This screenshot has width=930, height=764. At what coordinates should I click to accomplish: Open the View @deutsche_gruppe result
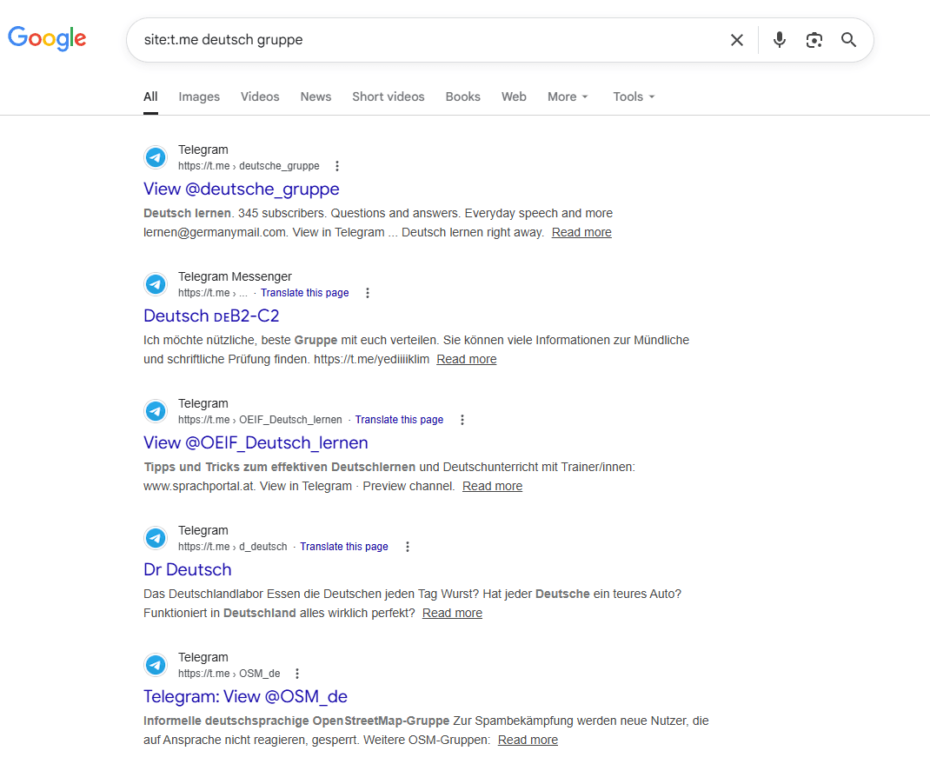tap(241, 189)
